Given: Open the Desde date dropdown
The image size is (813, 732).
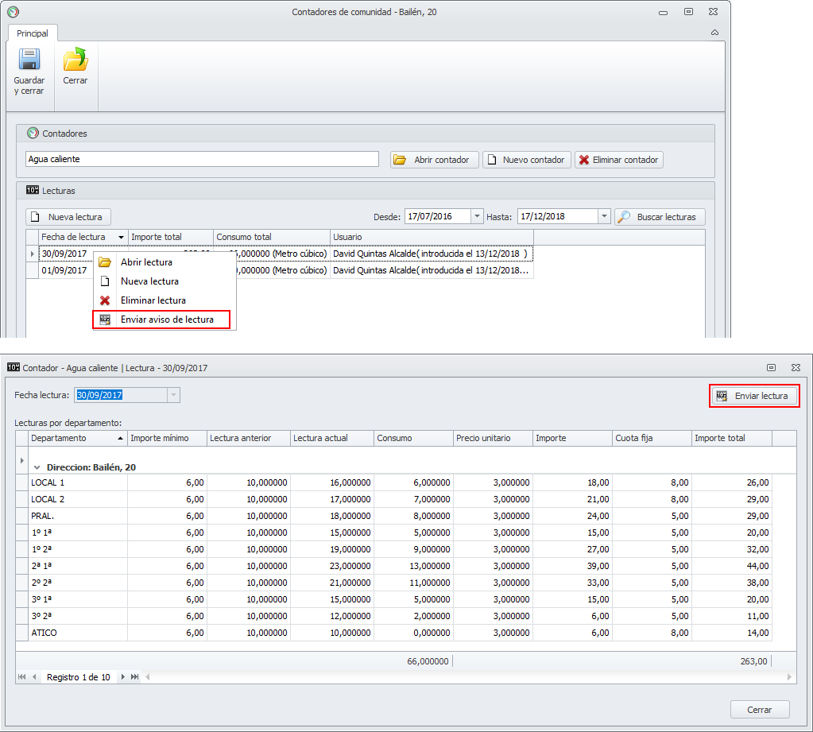Looking at the screenshot, I should coord(476,216).
